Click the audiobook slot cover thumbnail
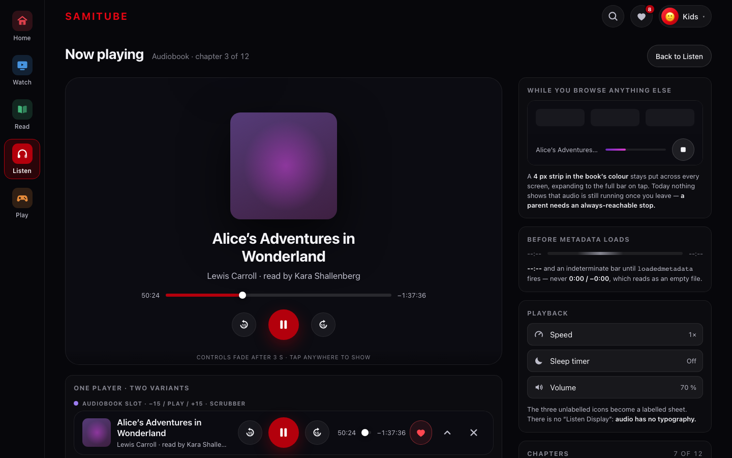Screen dimensions: 732x458 [97, 433]
